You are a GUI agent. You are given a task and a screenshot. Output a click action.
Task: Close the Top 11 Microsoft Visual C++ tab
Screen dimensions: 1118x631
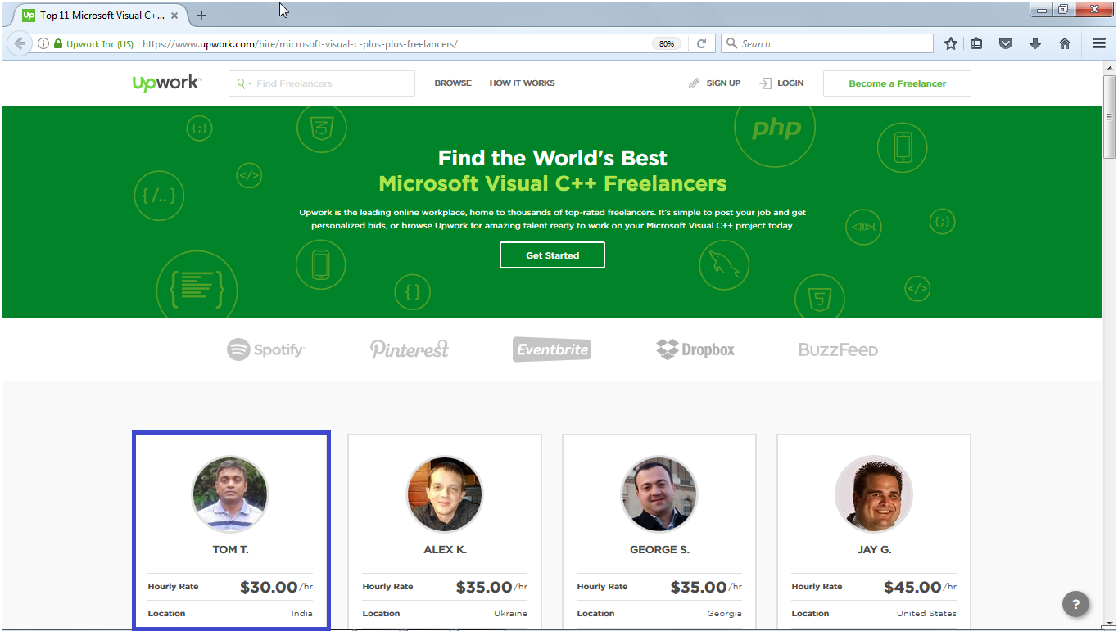pyautogui.click(x=174, y=16)
